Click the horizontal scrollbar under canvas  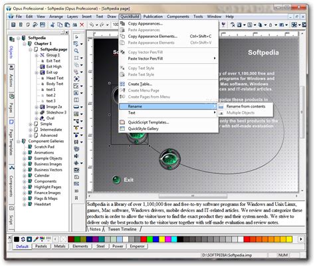(x=193, y=196)
